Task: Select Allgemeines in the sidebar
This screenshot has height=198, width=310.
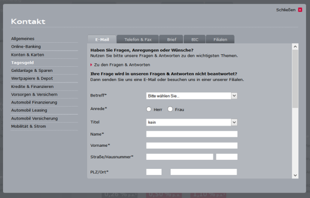Action: click(23, 39)
